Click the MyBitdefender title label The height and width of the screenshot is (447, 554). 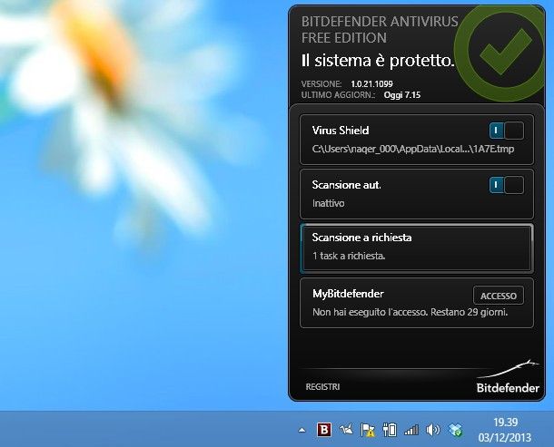point(348,294)
